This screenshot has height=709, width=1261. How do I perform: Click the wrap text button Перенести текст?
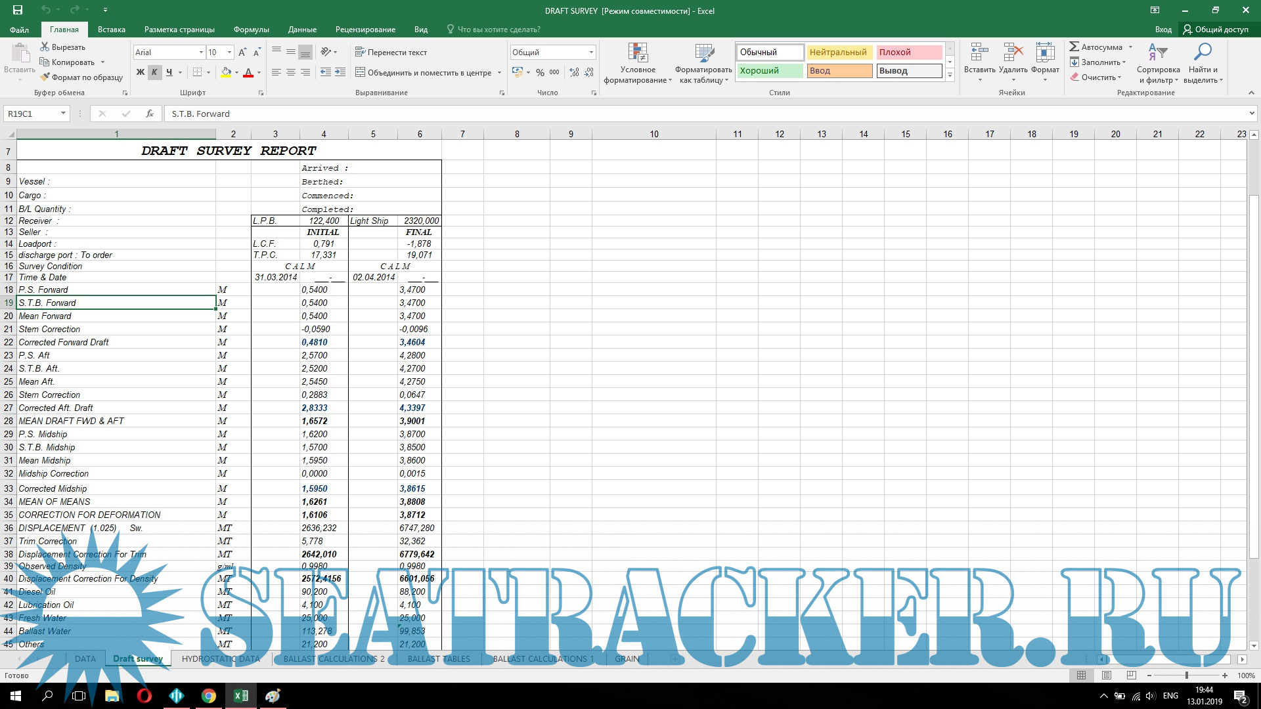click(x=391, y=52)
